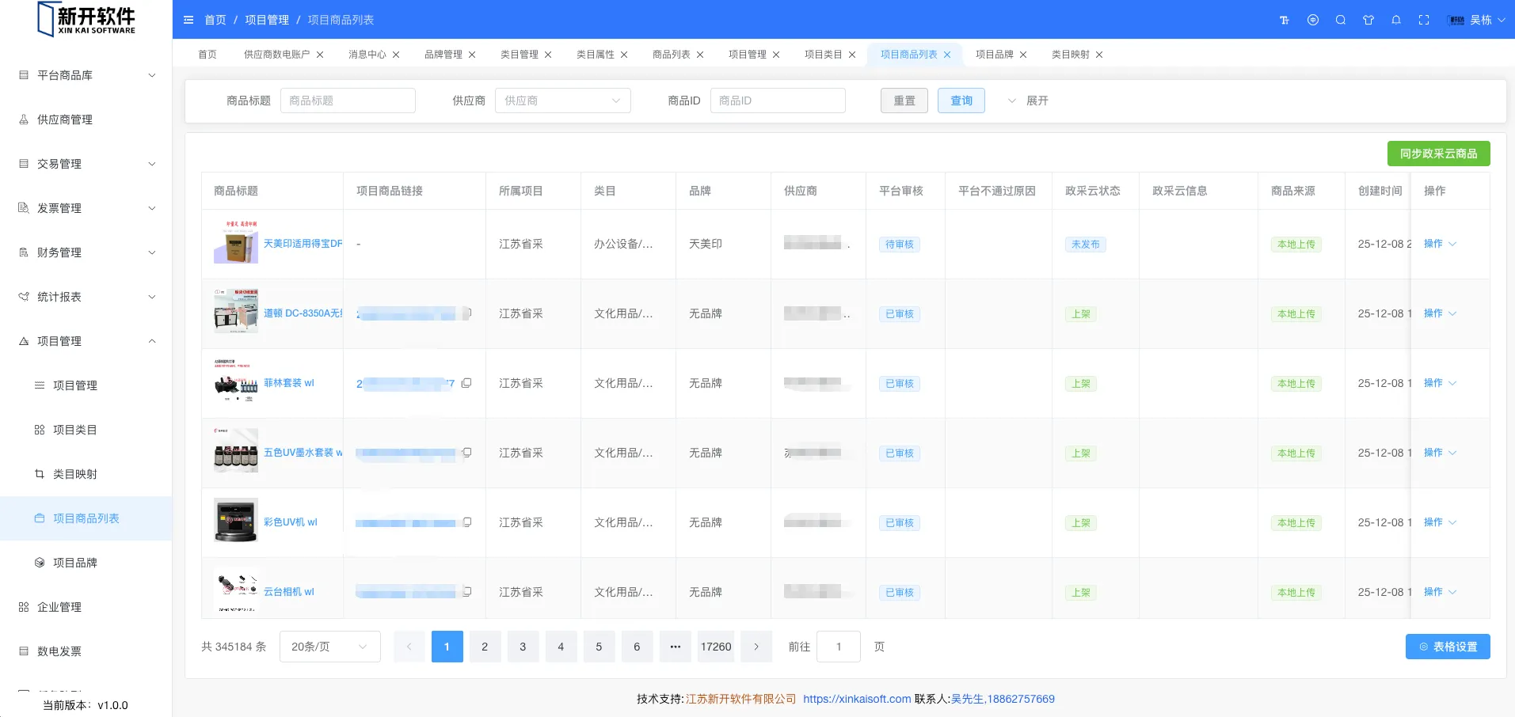The width and height of the screenshot is (1515, 717).
Task: Open notifications bell icon
Action: pyautogui.click(x=1396, y=20)
